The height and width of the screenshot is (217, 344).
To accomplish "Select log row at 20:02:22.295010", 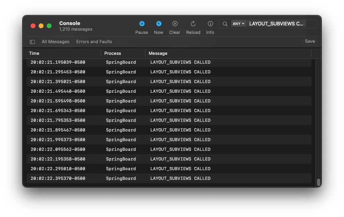I will [169, 169].
